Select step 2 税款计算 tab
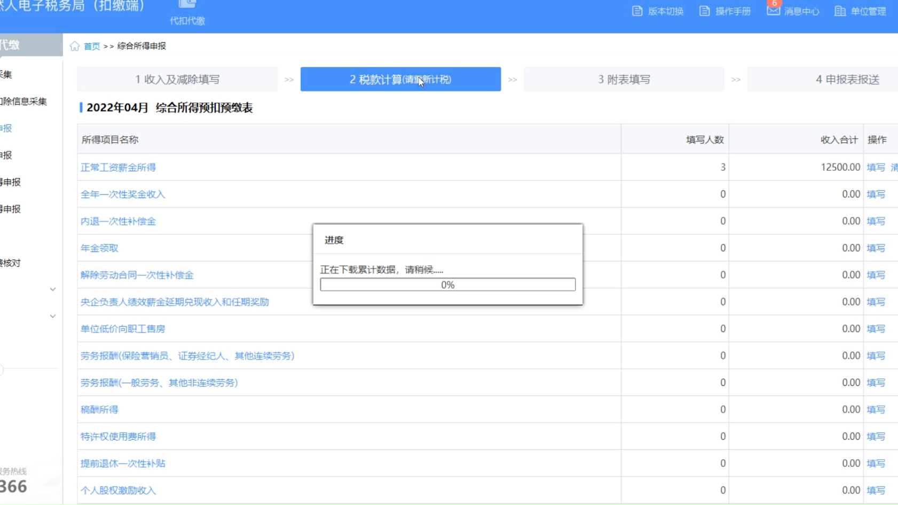 [400, 80]
